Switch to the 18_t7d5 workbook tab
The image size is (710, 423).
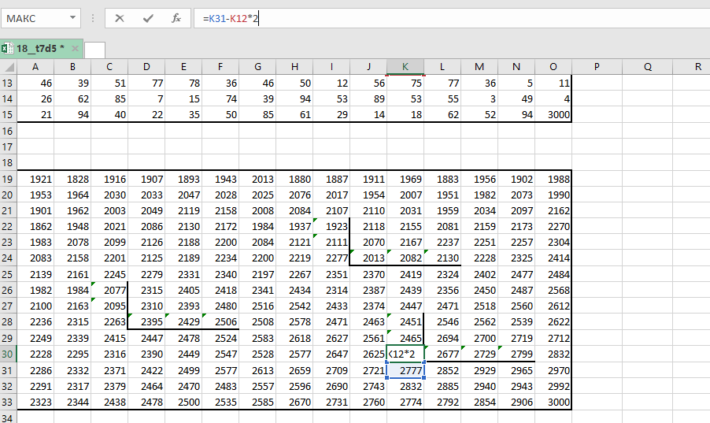click(x=41, y=49)
